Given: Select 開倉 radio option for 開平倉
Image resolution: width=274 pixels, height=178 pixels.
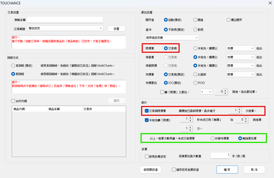Looking at the screenshot, I should coord(195,20).
